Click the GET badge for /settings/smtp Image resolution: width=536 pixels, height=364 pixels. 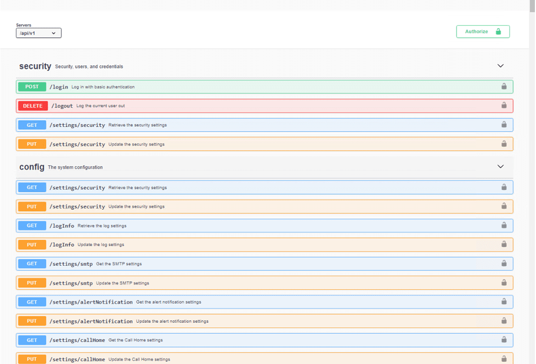pyautogui.click(x=32, y=264)
